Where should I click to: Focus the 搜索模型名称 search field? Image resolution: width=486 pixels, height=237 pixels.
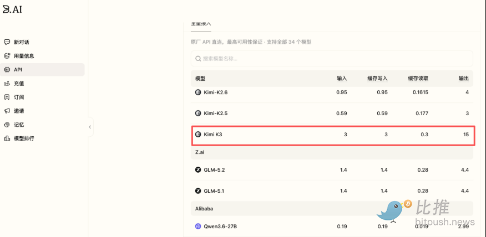click(x=332, y=59)
